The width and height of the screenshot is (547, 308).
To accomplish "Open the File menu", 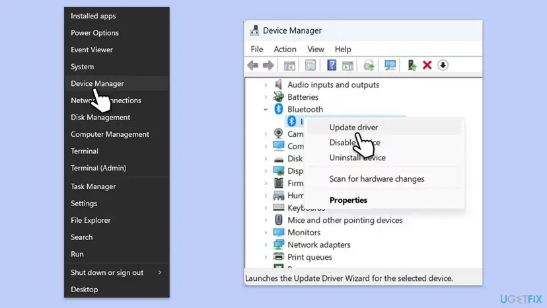I will [257, 49].
